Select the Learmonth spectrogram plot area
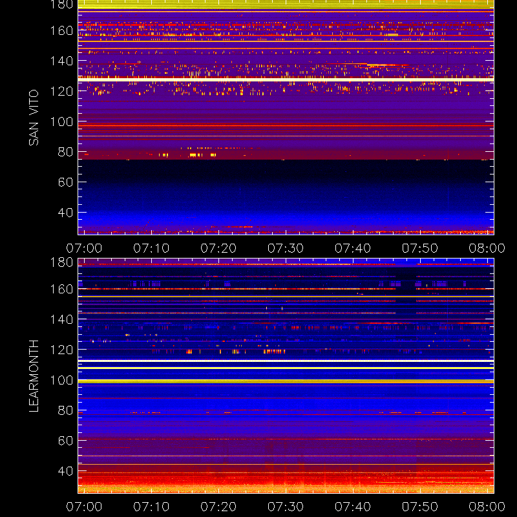Screen dimensions: 517x517 [286, 375]
